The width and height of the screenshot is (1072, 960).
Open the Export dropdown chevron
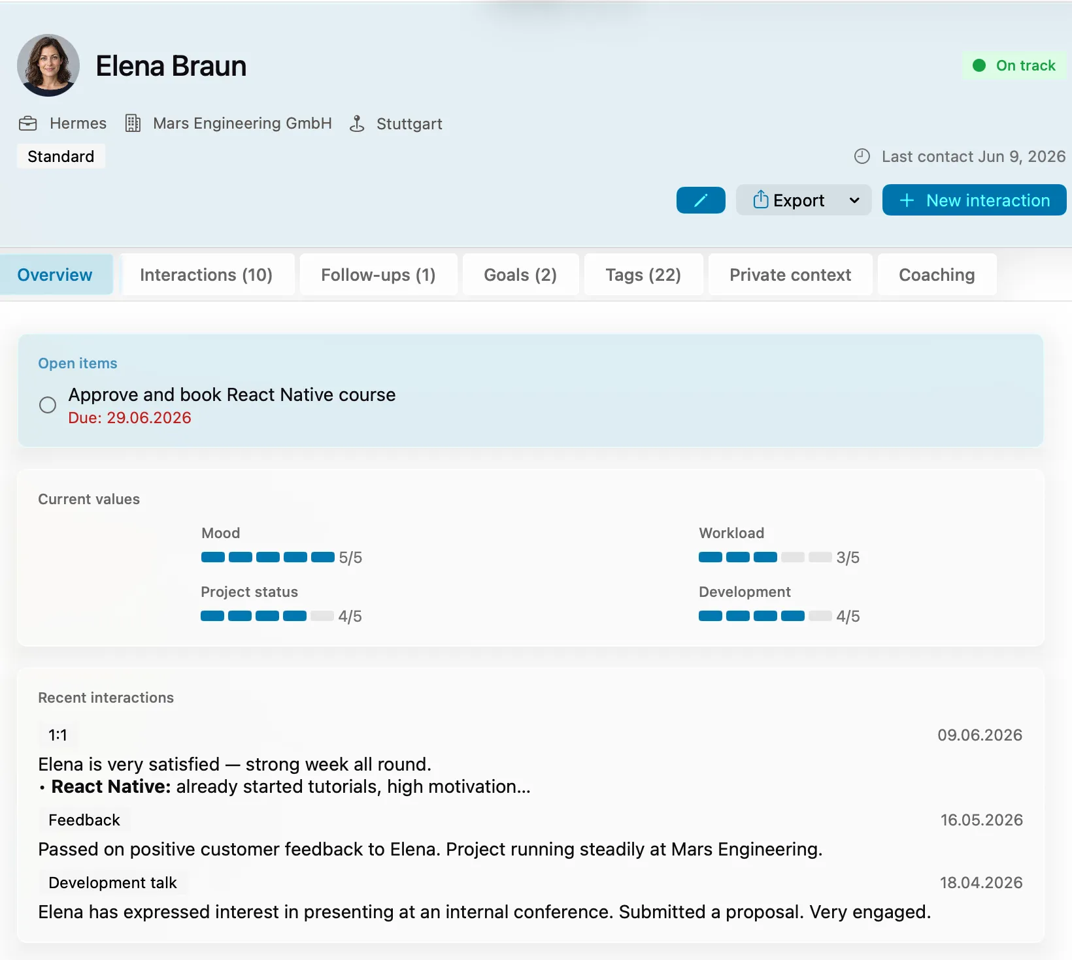pyautogui.click(x=854, y=200)
